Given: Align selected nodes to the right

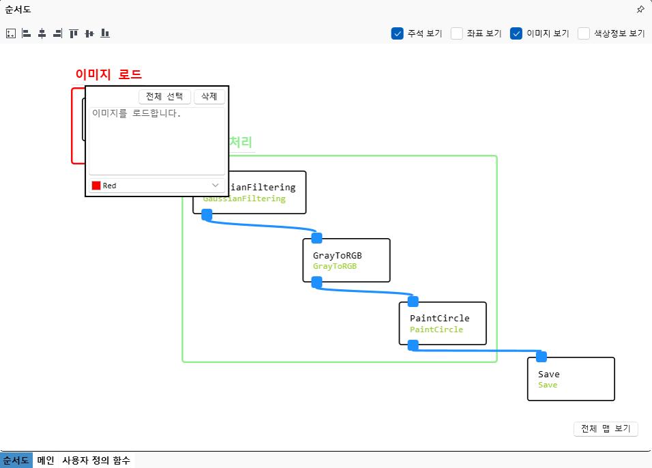Looking at the screenshot, I should (57, 33).
